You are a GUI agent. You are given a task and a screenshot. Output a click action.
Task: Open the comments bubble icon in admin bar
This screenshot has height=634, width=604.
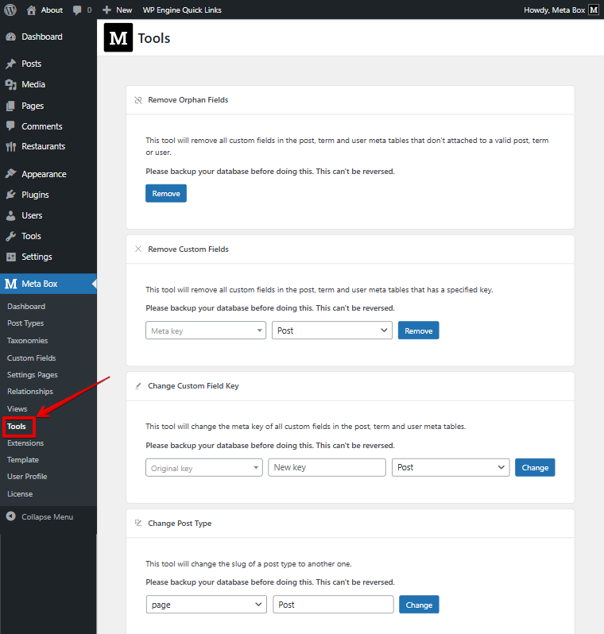tap(77, 10)
